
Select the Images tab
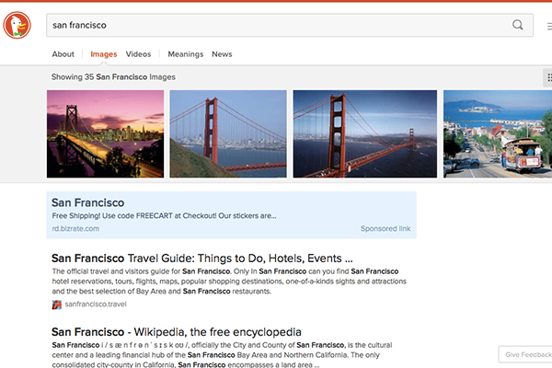pyautogui.click(x=103, y=54)
